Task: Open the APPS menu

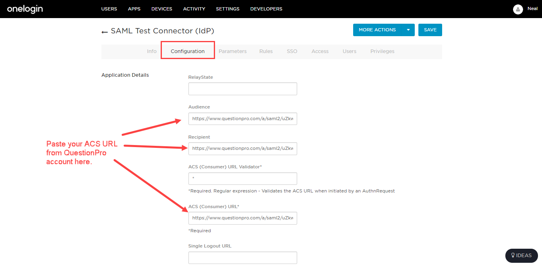Action: pyautogui.click(x=134, y=9)
